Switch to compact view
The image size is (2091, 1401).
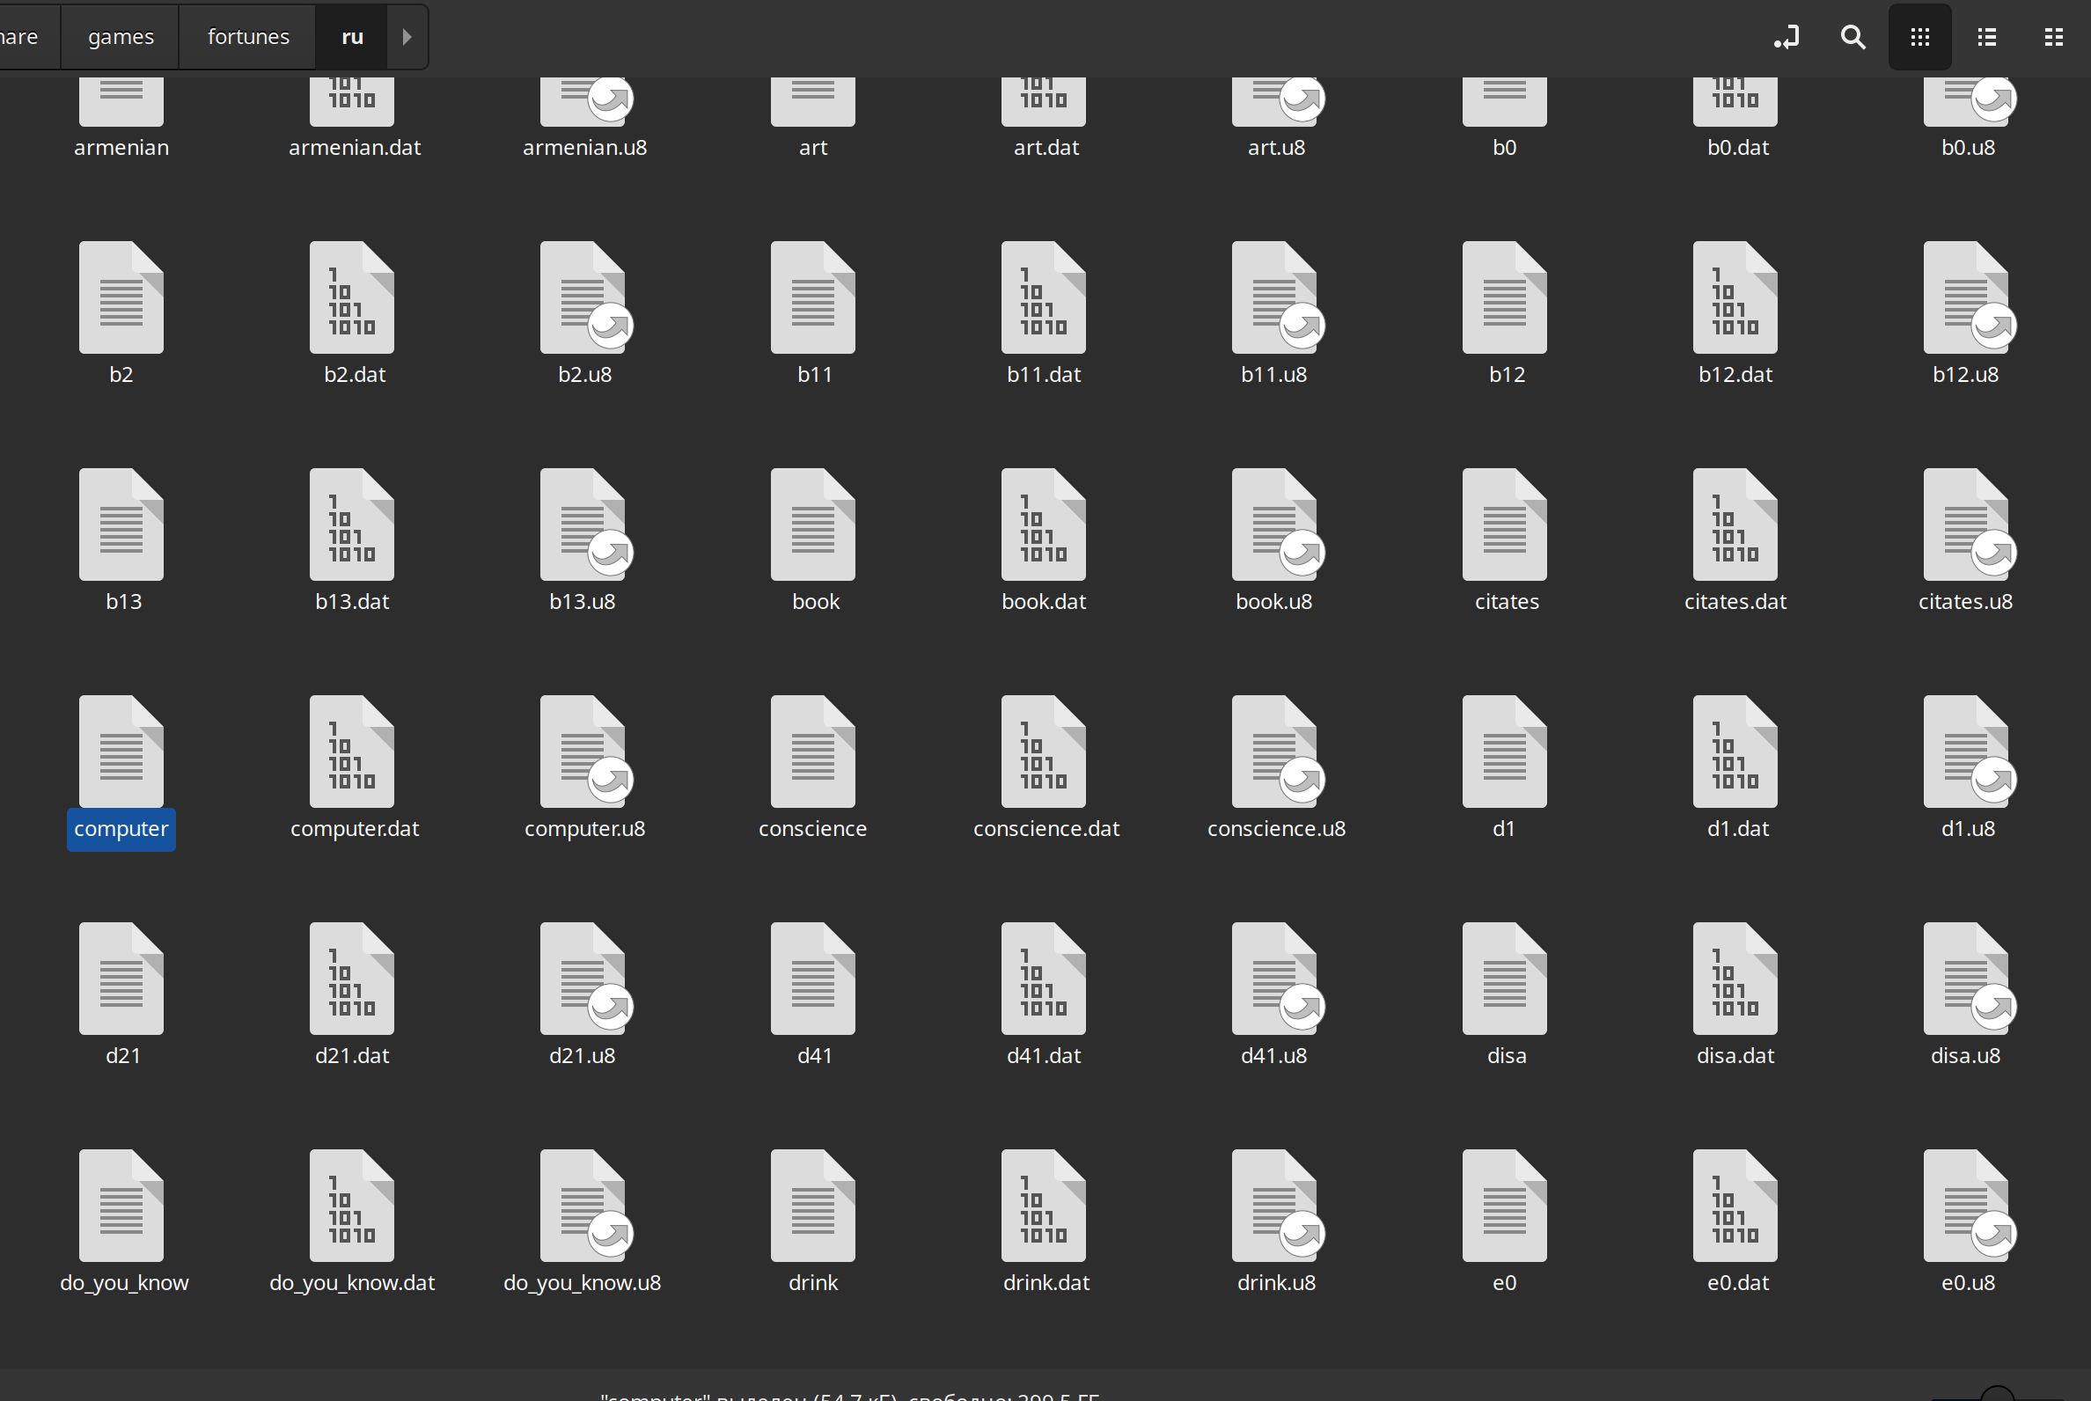[2053, 37]
